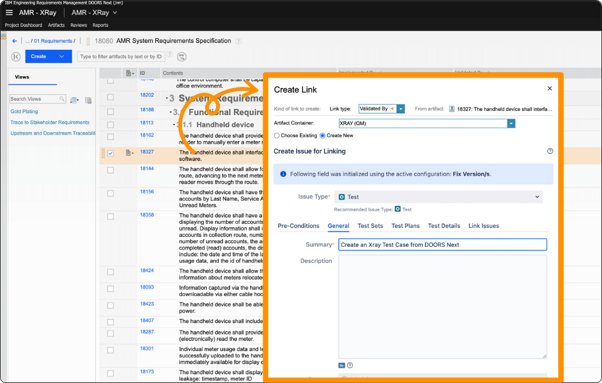Open the filter options funnel icon
The image size is (602, 383).
click(x=182, y=57)
